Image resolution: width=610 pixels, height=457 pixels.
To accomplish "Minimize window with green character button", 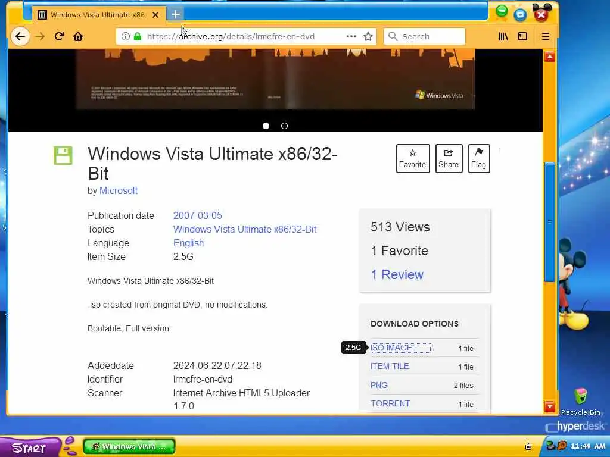I will [x=502, y=12].
